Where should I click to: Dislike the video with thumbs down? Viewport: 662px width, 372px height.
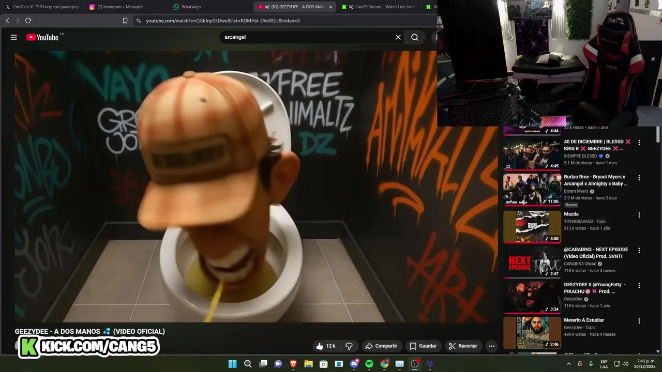pyautogui.click(x=349, y=346)
